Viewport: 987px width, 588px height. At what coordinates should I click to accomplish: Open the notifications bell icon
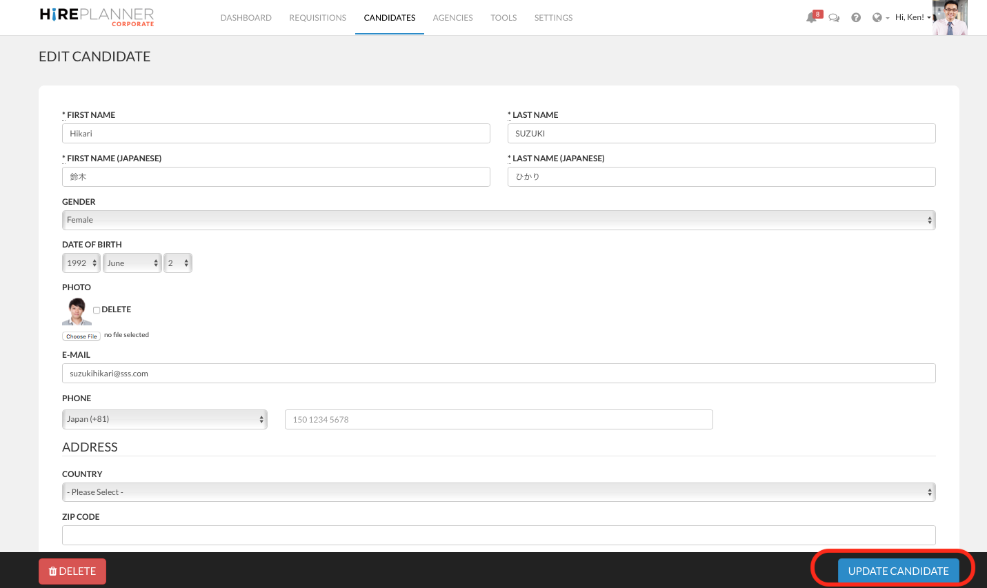(812, 18)
